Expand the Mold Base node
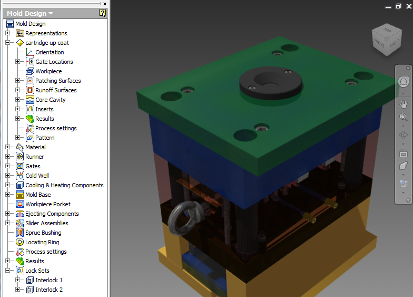The image size is (413, 297). pos(7,194)
